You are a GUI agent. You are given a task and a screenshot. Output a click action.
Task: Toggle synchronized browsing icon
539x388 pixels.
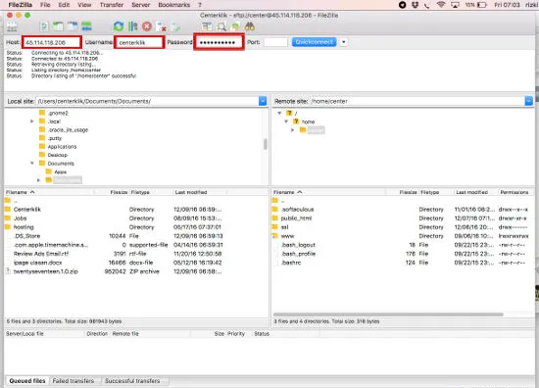tap(235, 26)
